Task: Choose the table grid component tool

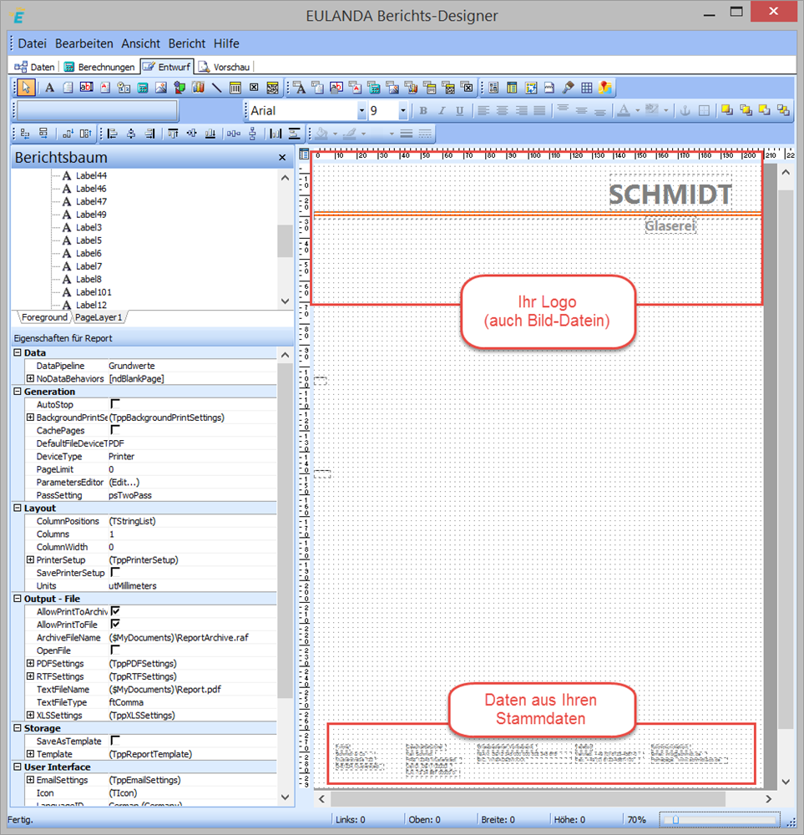Action: click(x=587, y=88)
